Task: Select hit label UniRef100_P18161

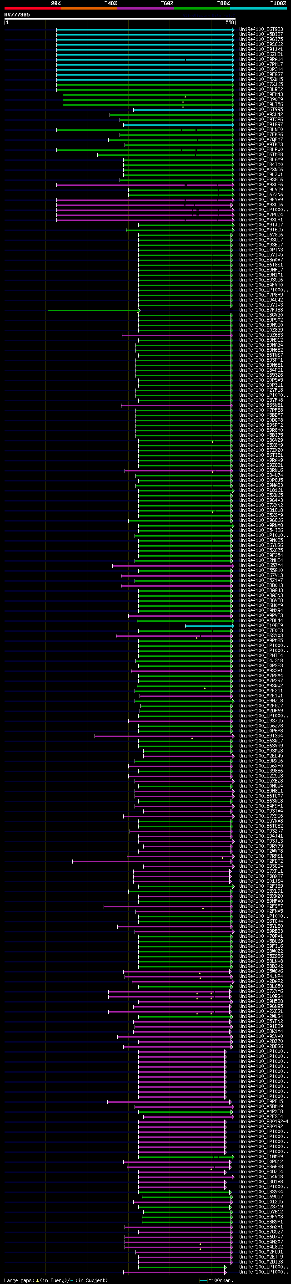Action: pyautogui.click(x=261, y=490)
